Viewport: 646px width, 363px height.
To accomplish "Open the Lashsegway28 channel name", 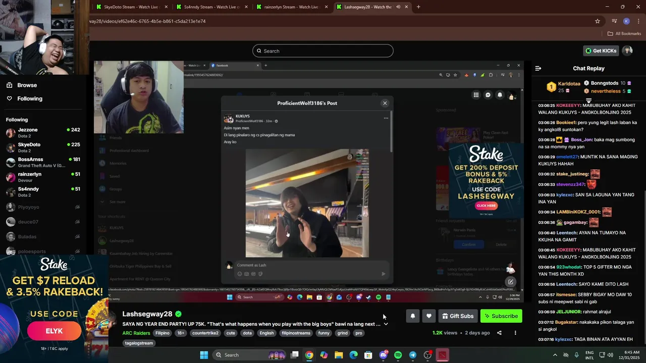I will tap(147, 314).
